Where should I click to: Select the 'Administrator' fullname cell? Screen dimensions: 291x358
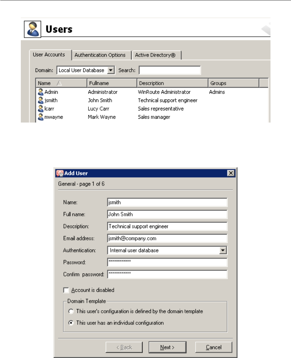pos(103,92)
